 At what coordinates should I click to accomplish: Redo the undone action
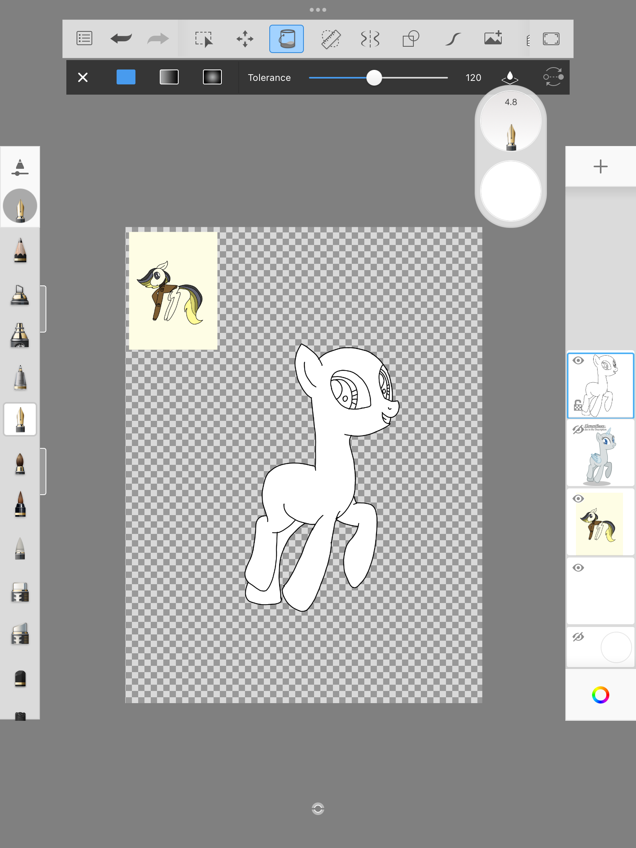(158, 38)
